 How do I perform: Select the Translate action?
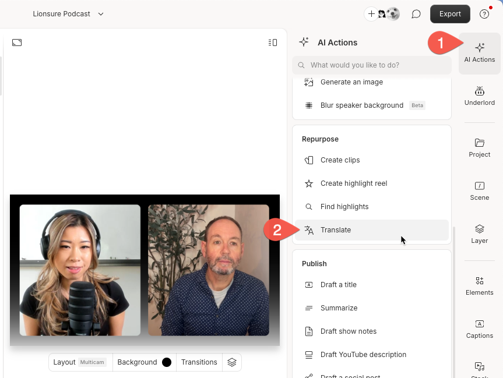click(x=371, y=230)
